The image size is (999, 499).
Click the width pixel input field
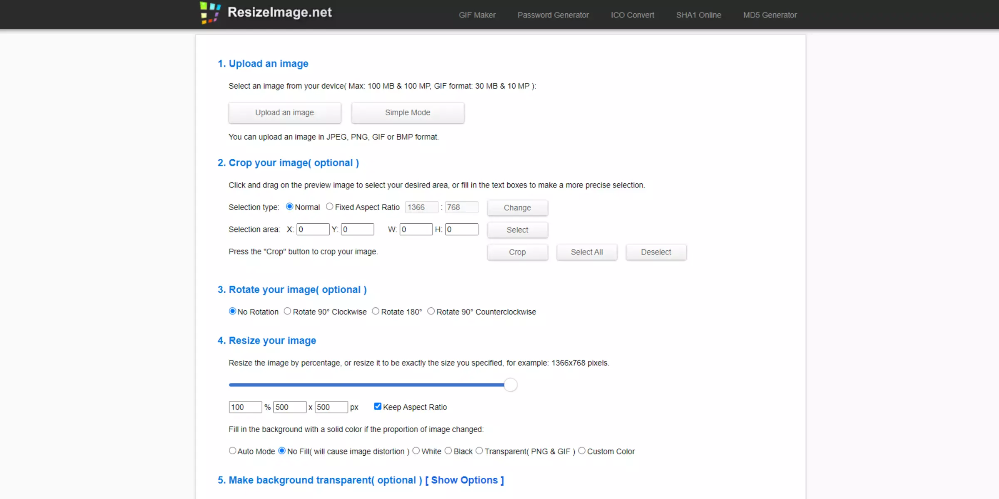tap(288, 407)
